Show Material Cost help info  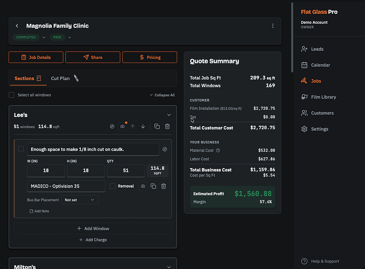218,150
